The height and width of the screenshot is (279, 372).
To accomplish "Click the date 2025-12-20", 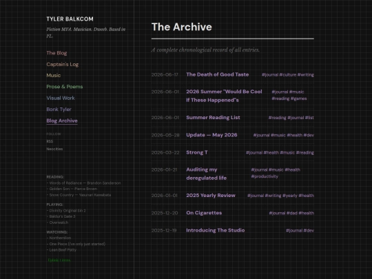I will point(165,213).
